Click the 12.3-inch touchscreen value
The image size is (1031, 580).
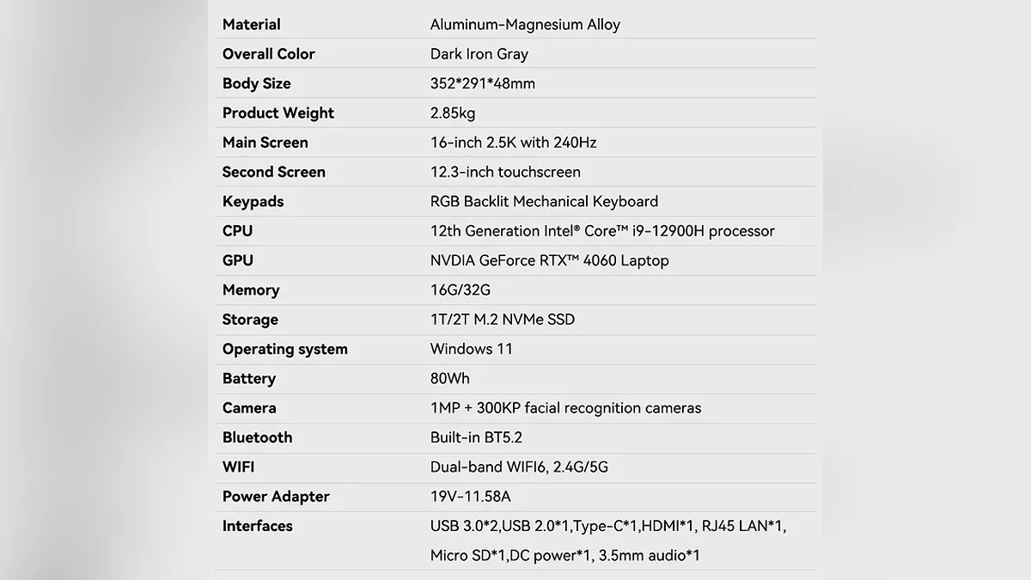click(x=504, y=172)
